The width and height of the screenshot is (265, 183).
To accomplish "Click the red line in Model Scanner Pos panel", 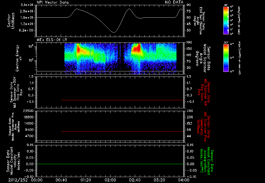I will click(122, 131).
